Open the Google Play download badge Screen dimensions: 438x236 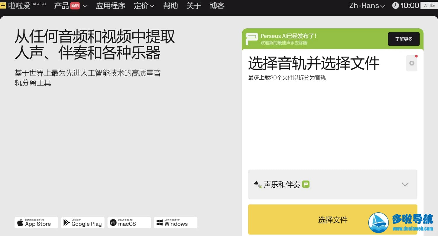point(83,223)
